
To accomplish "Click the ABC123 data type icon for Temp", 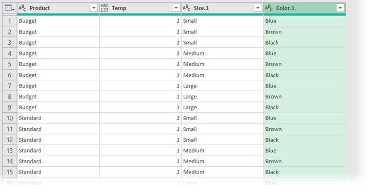I will click(x=104, y=8).
